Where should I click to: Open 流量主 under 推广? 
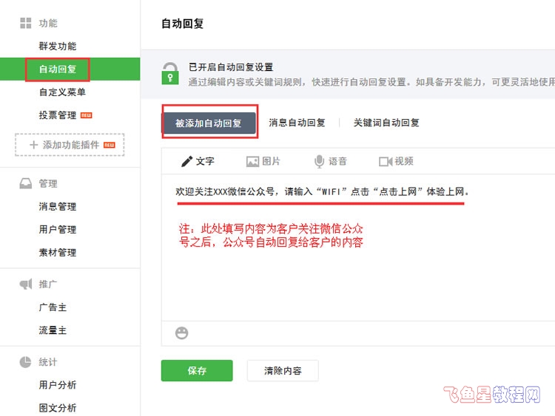click(53, 330)
